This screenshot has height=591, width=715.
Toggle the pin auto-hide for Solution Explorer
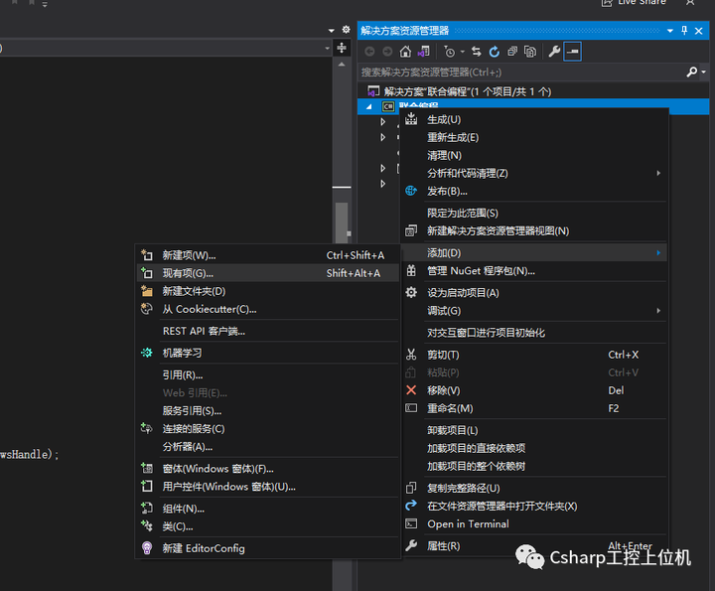tap(684, 31)
